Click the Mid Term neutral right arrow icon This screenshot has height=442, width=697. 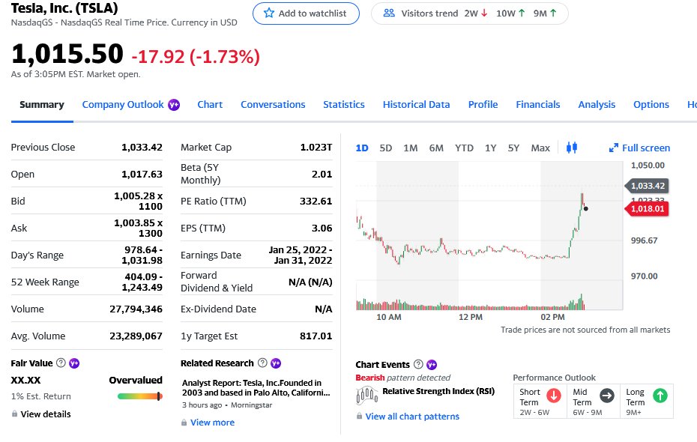click(x=607, y=396)
